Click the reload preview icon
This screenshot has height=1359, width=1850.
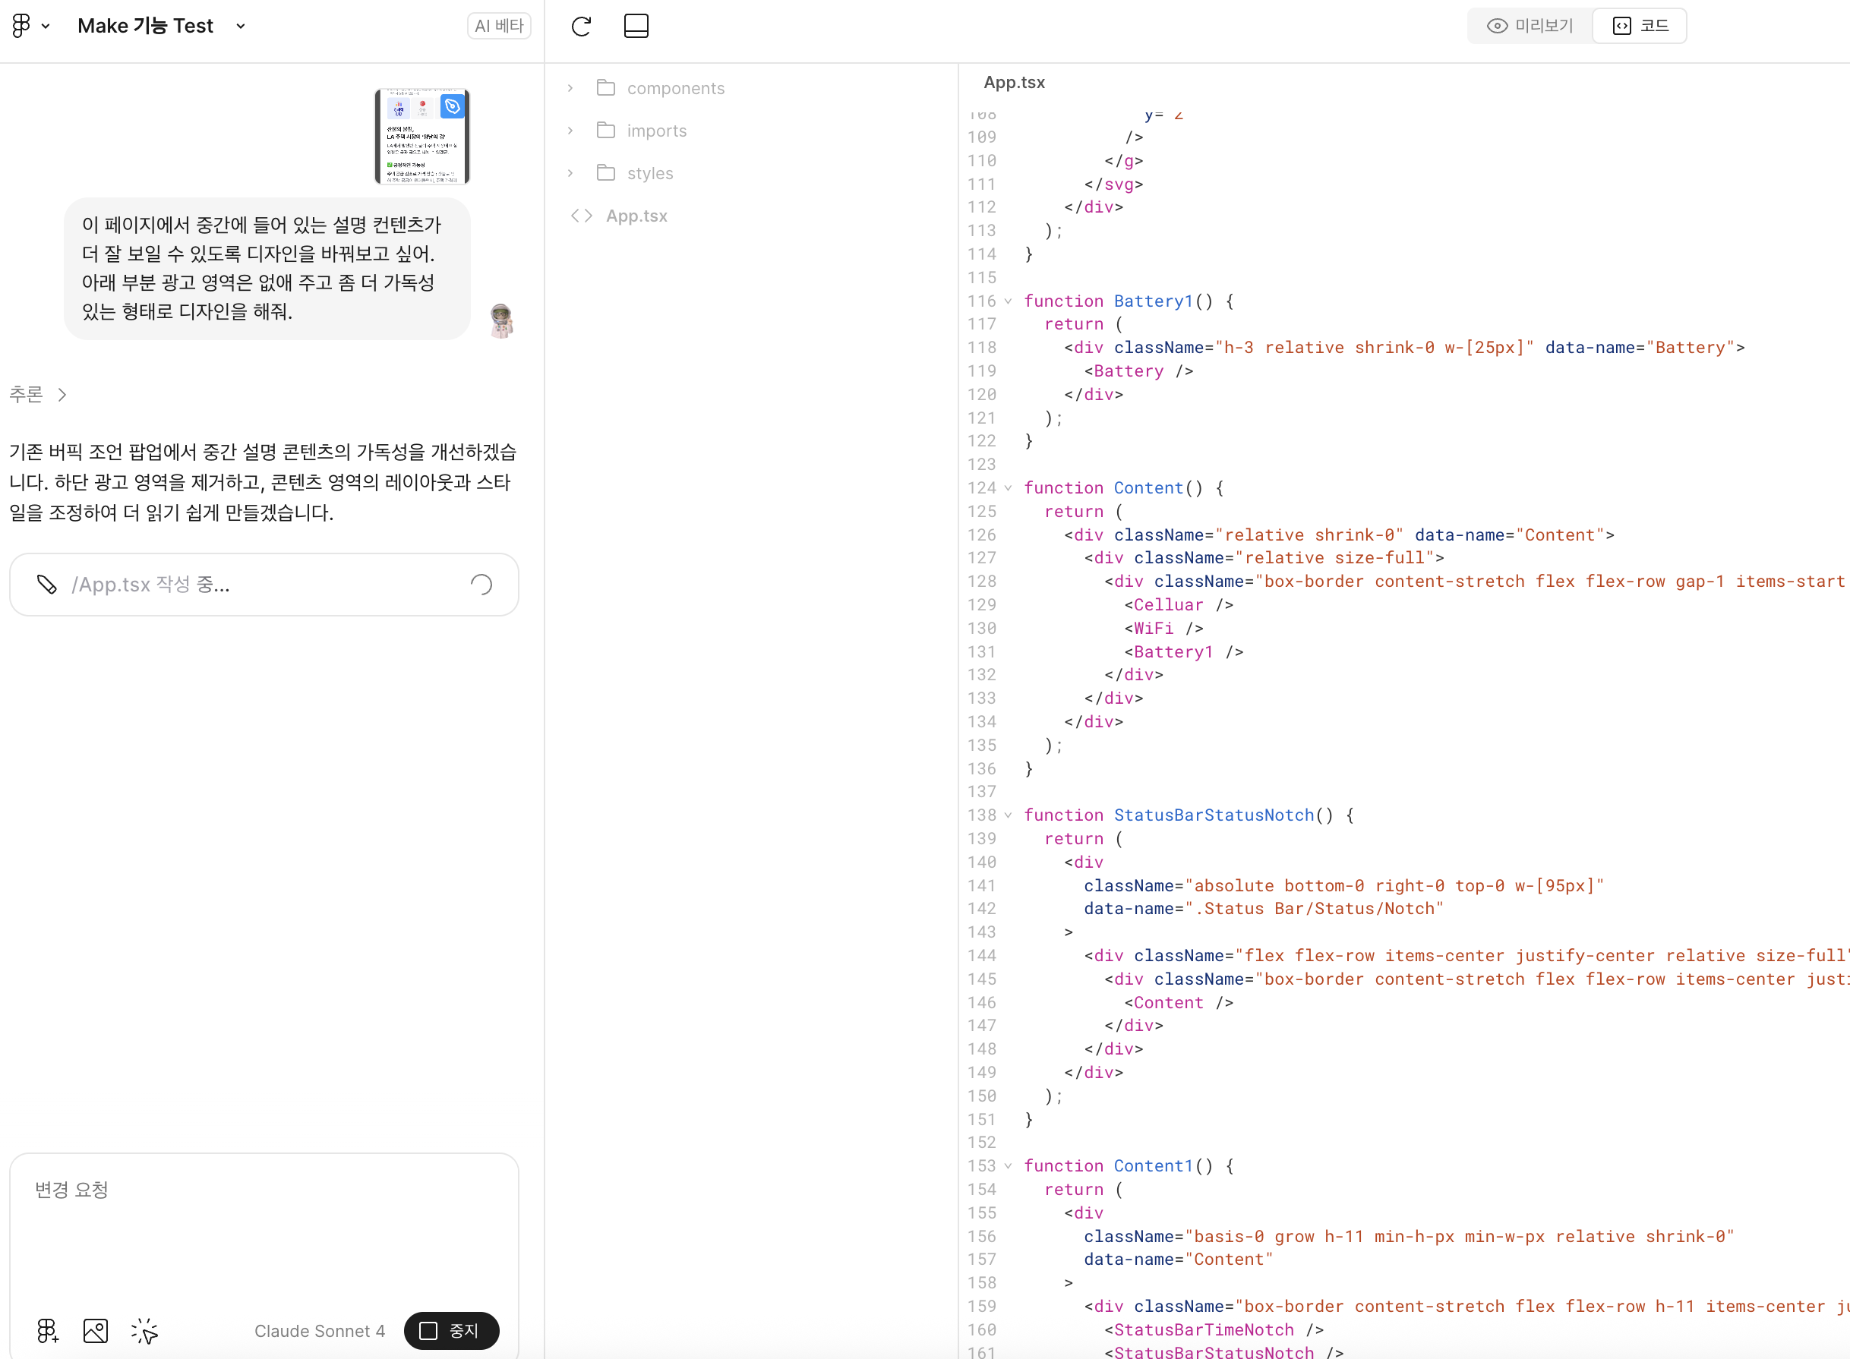coord(581,27)
